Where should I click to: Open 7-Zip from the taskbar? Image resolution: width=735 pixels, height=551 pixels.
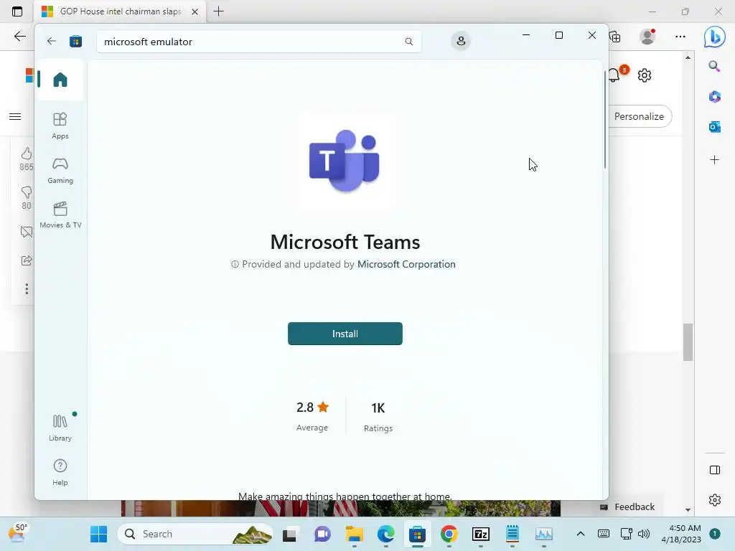[x=480, y=534]
